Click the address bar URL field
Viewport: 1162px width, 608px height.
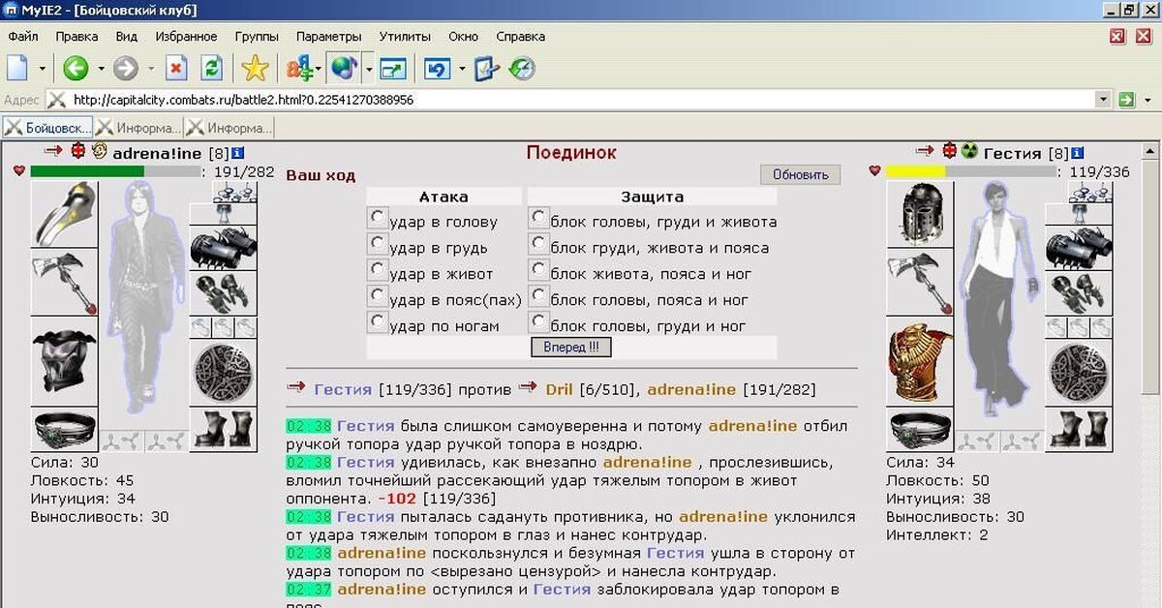click(x=581, y=100)
